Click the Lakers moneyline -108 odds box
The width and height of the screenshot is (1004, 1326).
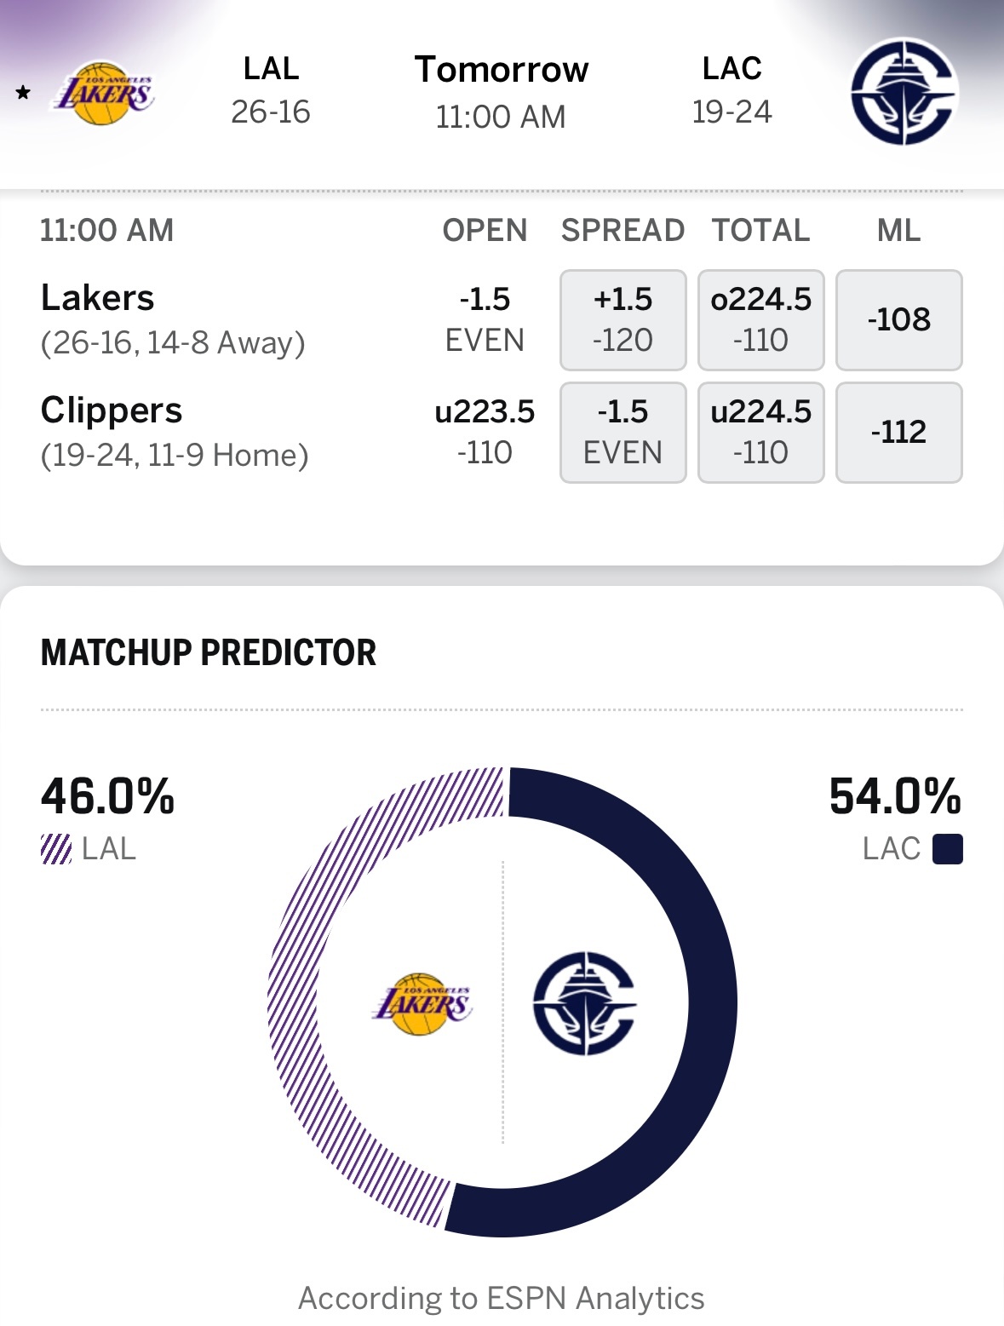pos(898,319)
